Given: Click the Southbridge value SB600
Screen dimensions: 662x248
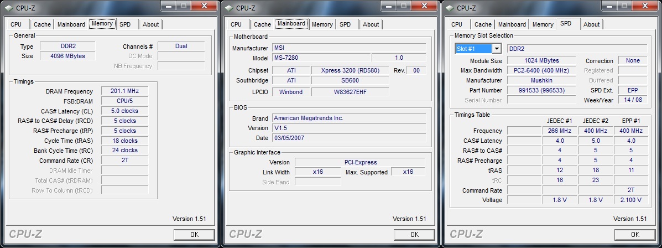Looking at the screenshot, I should tap(350, 80).
